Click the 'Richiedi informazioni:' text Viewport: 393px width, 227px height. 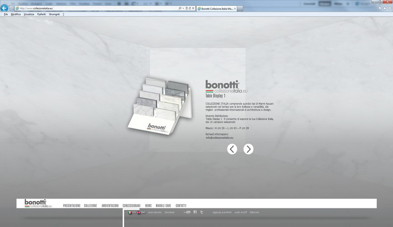[217, 134]
